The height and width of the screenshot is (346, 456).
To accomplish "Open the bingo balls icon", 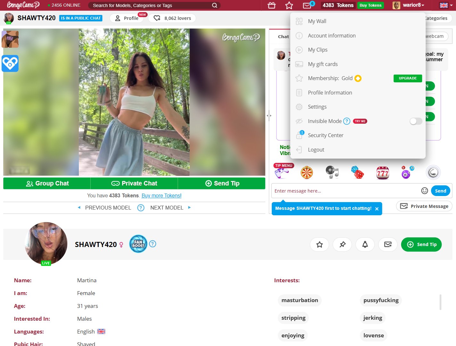I will (x=408, y=172).
